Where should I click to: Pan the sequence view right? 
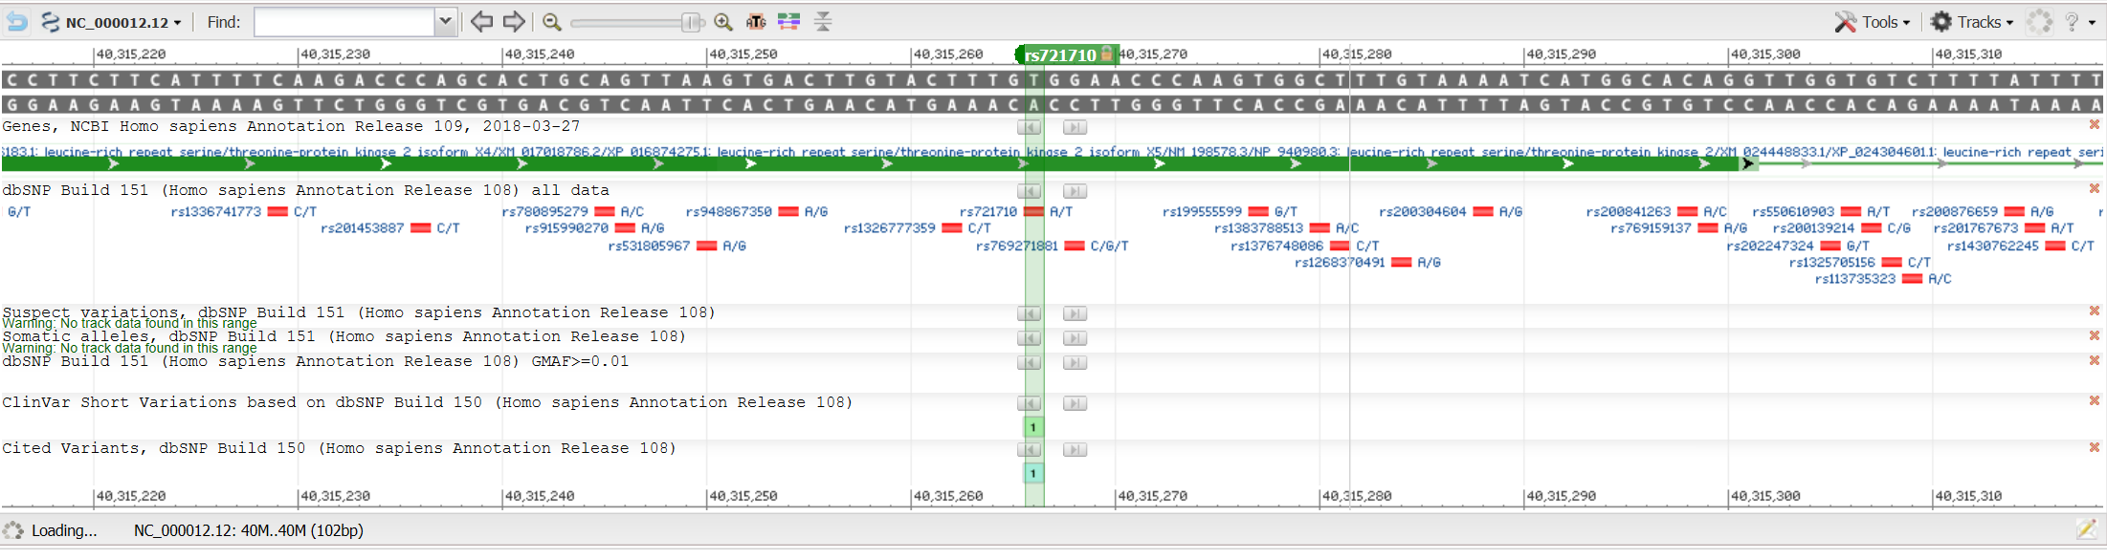pyautogui.click(x=515, y=21)
